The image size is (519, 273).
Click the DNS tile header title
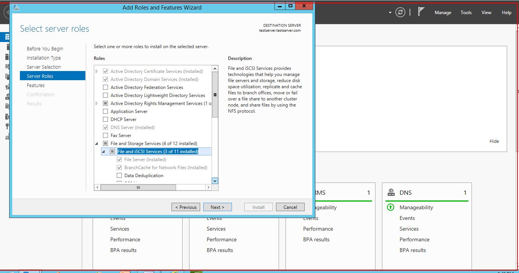[406, 193]
